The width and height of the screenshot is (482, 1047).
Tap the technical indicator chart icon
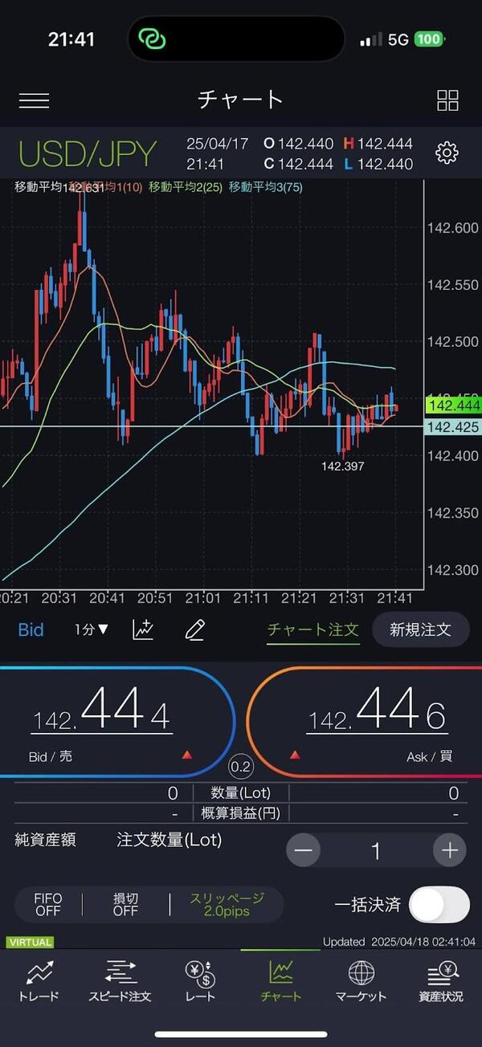tap(143, 629)
